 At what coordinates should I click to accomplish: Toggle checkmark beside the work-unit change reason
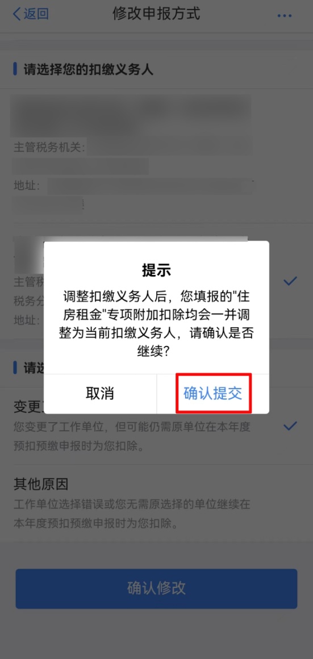click(x=290, y=426)
